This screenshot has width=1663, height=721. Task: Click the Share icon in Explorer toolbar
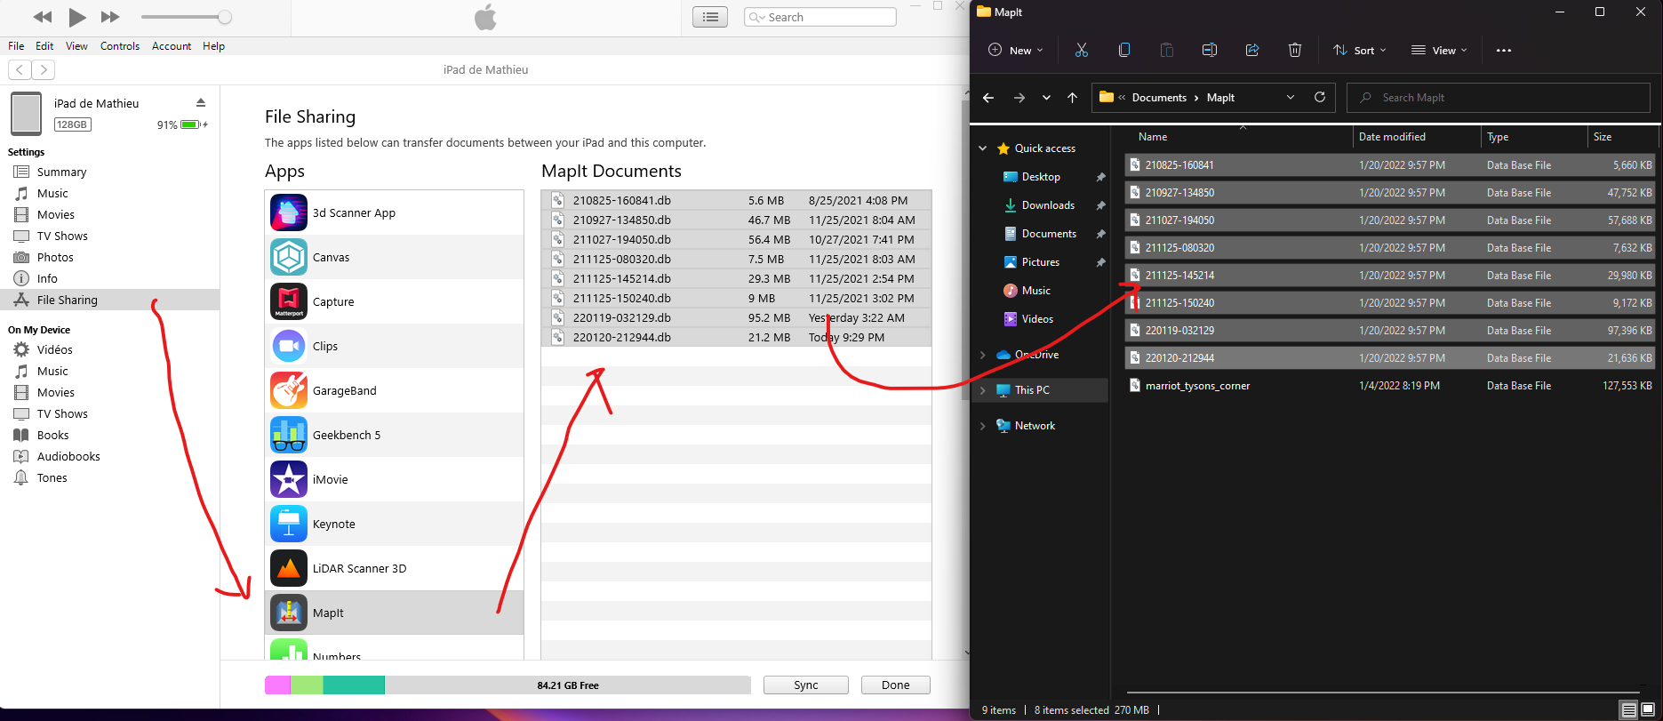(1251, 51)
